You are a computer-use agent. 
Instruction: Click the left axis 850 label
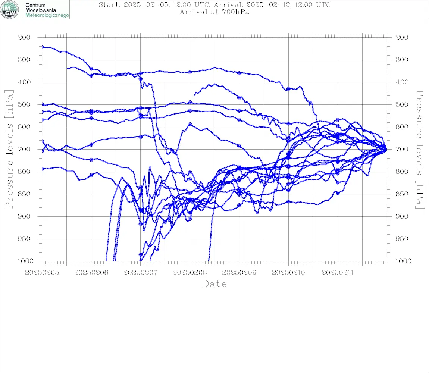point(24,194)
